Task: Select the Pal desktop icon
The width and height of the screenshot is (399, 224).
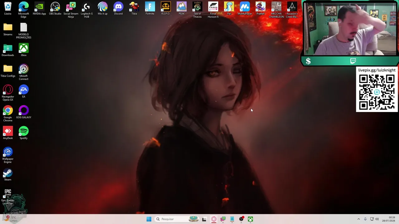Action: (229, 8)
